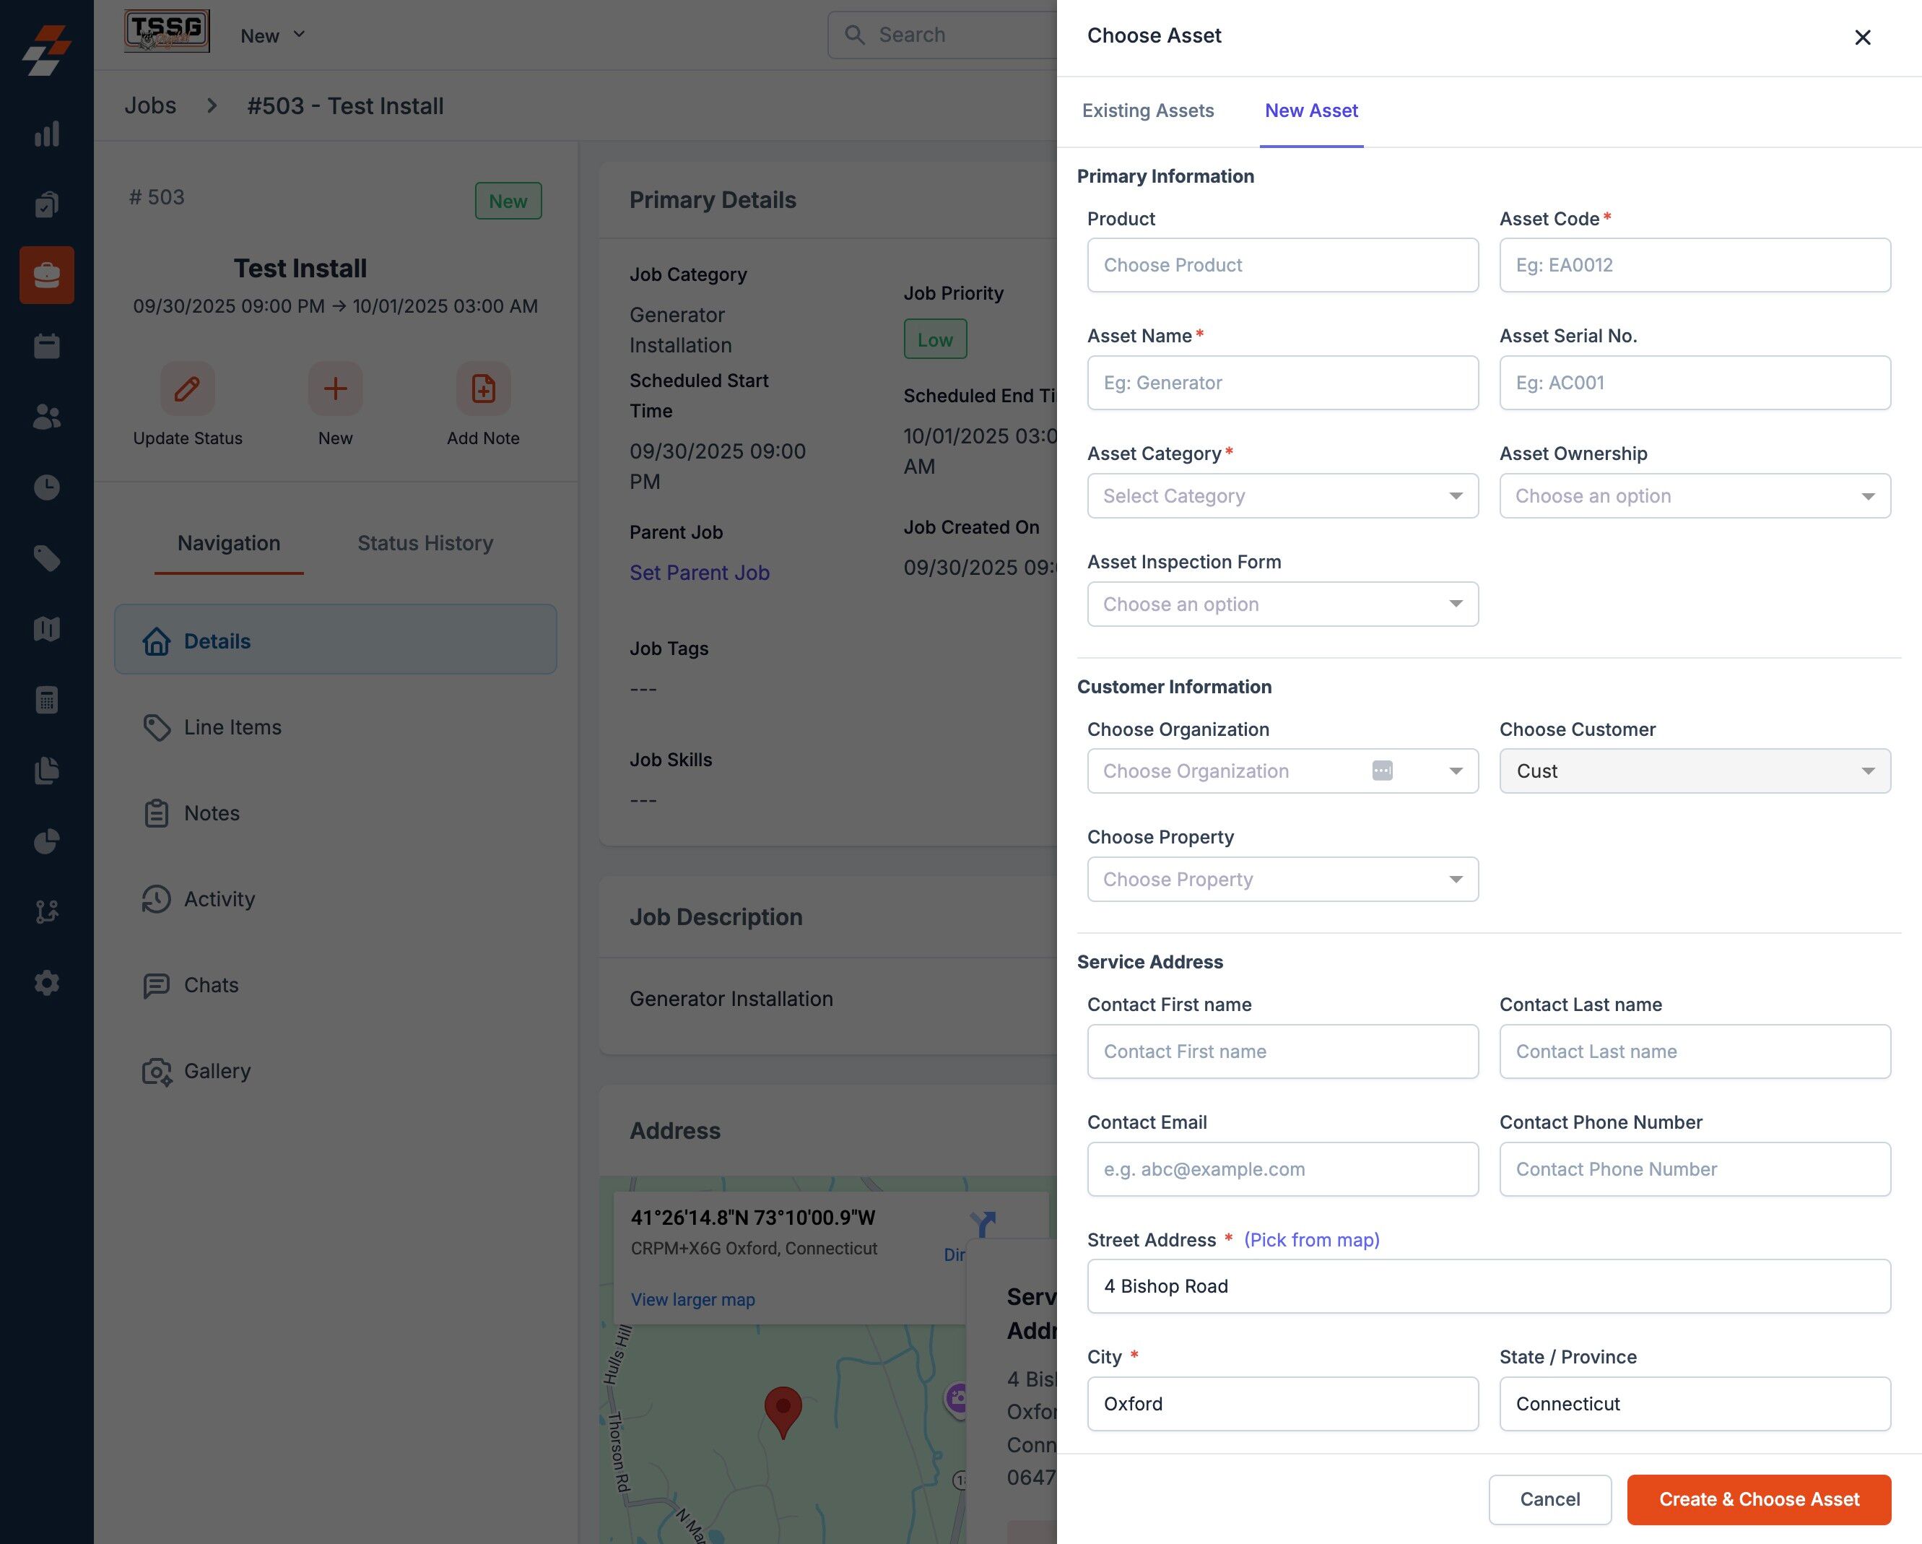
Task: Expand the Asset Category dropdown
Action: 1282,495
